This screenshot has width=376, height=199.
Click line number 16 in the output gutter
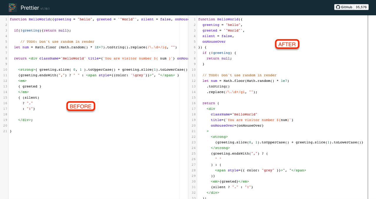click(x=194, y=103)
